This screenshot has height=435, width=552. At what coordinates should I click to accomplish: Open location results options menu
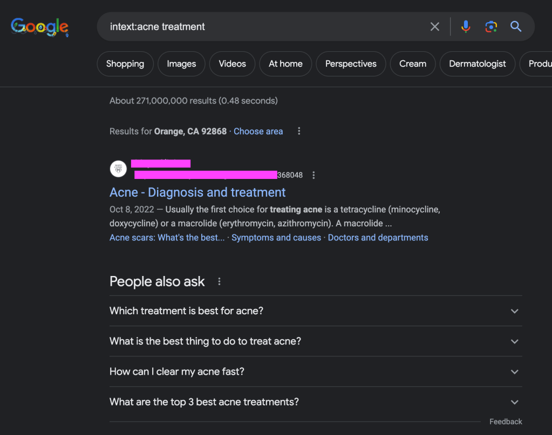point(299,132)
